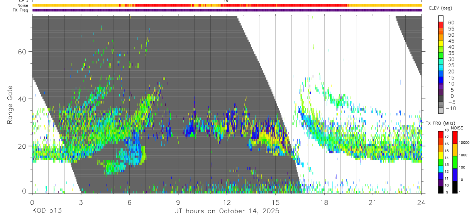Viewport: 474px width, 219px height.
Task: Click the '40' tick on the Range Gate axis
Action: click(x=22, y=99)
